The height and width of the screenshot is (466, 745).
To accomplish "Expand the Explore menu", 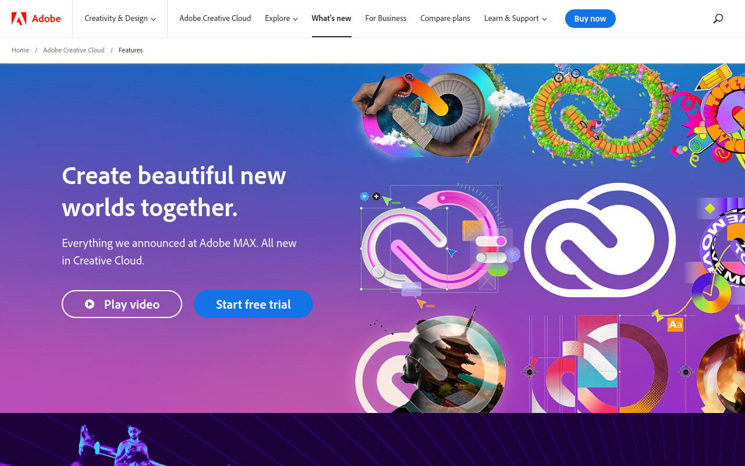I will [282, 19].
